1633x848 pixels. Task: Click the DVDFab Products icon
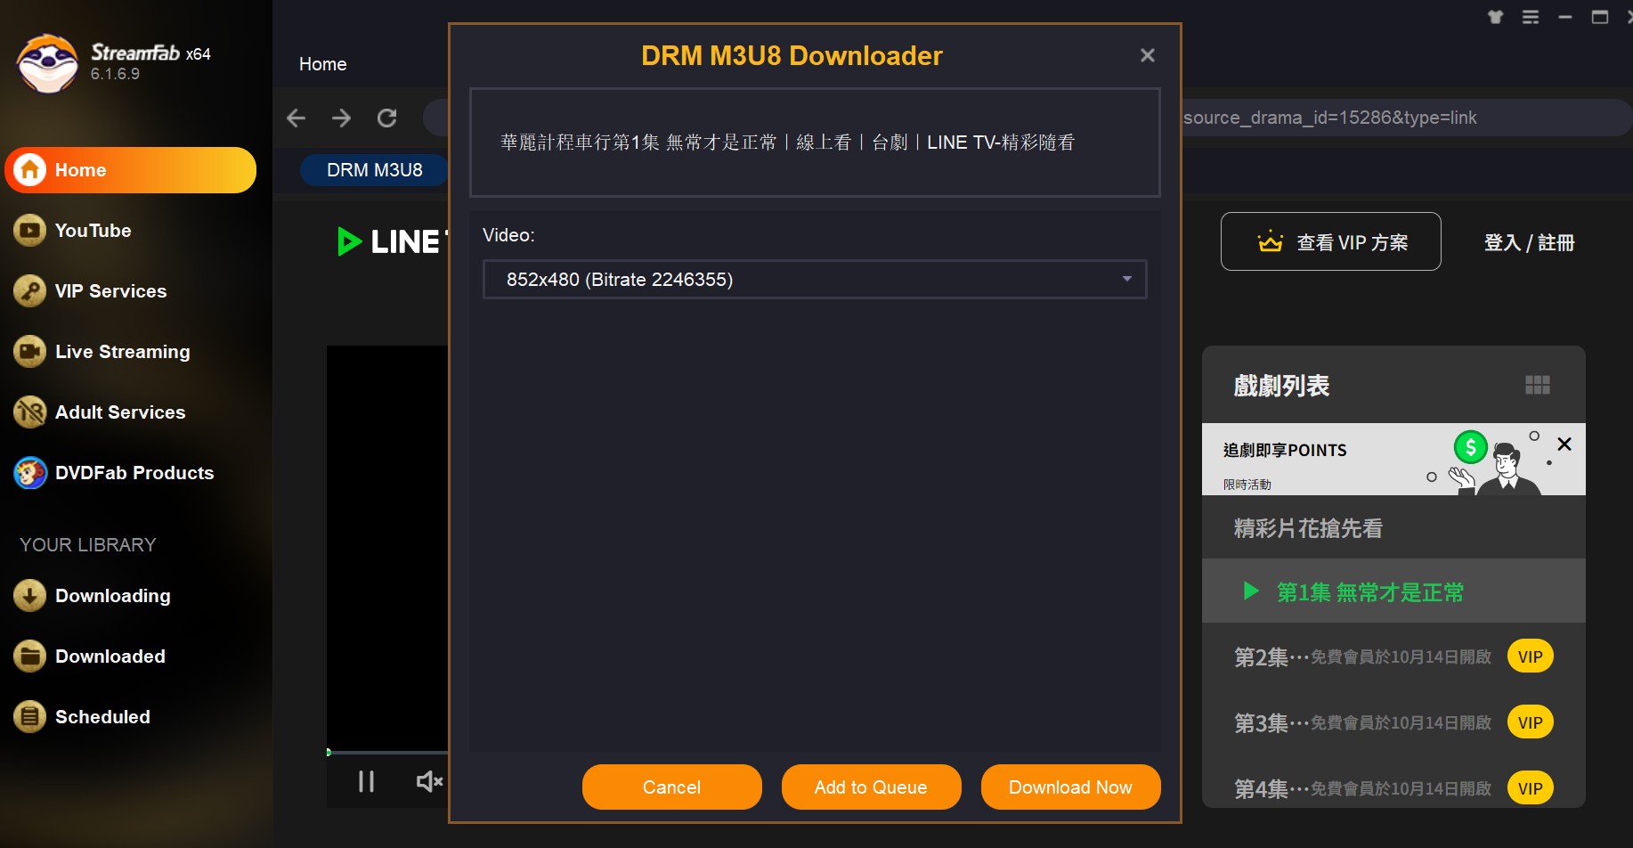pos(29,473)
